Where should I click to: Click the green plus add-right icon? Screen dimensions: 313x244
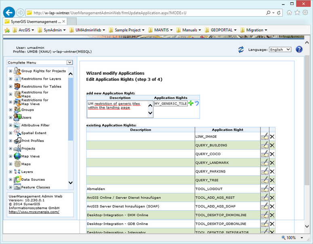[191, 103]
